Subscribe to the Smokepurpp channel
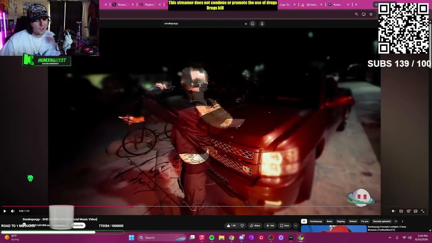 click(x=78, y=225)
